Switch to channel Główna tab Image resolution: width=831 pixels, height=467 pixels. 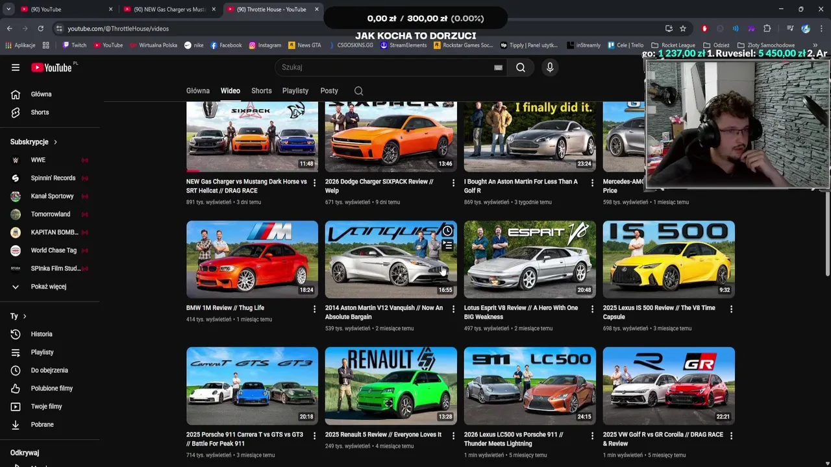pos(198,91)
